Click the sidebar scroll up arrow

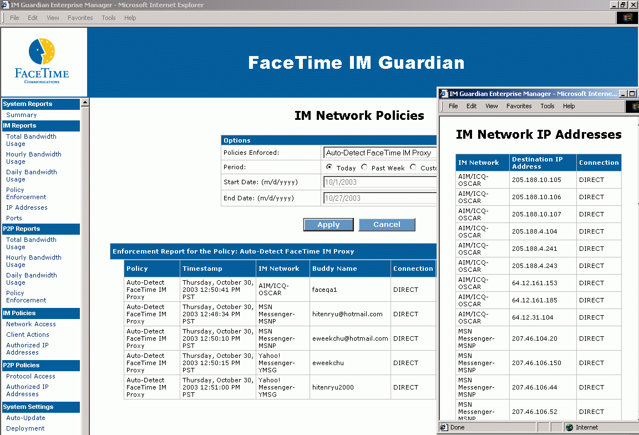(x=85, y=103)
